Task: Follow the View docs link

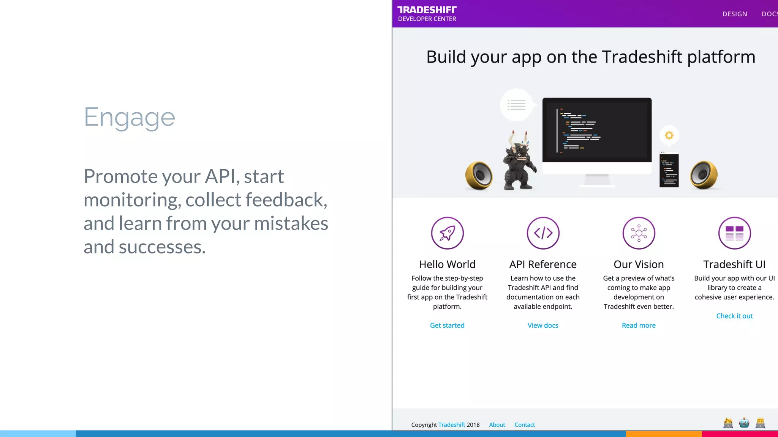Action: (x=543, y=325)
